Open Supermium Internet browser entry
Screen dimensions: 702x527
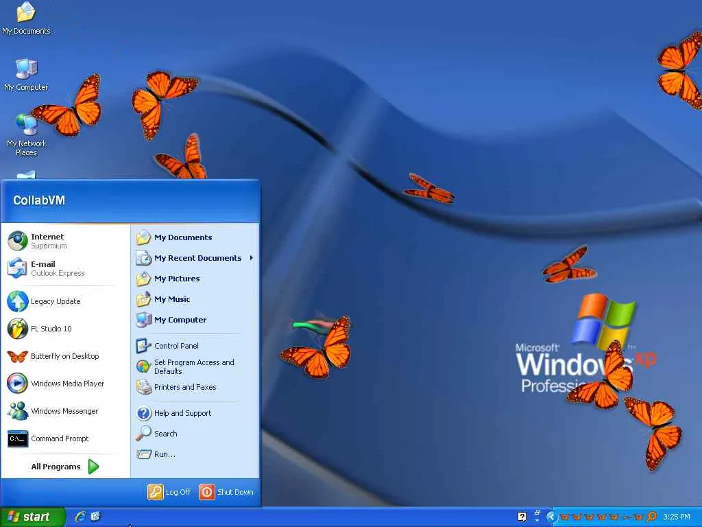pos(66,241)
